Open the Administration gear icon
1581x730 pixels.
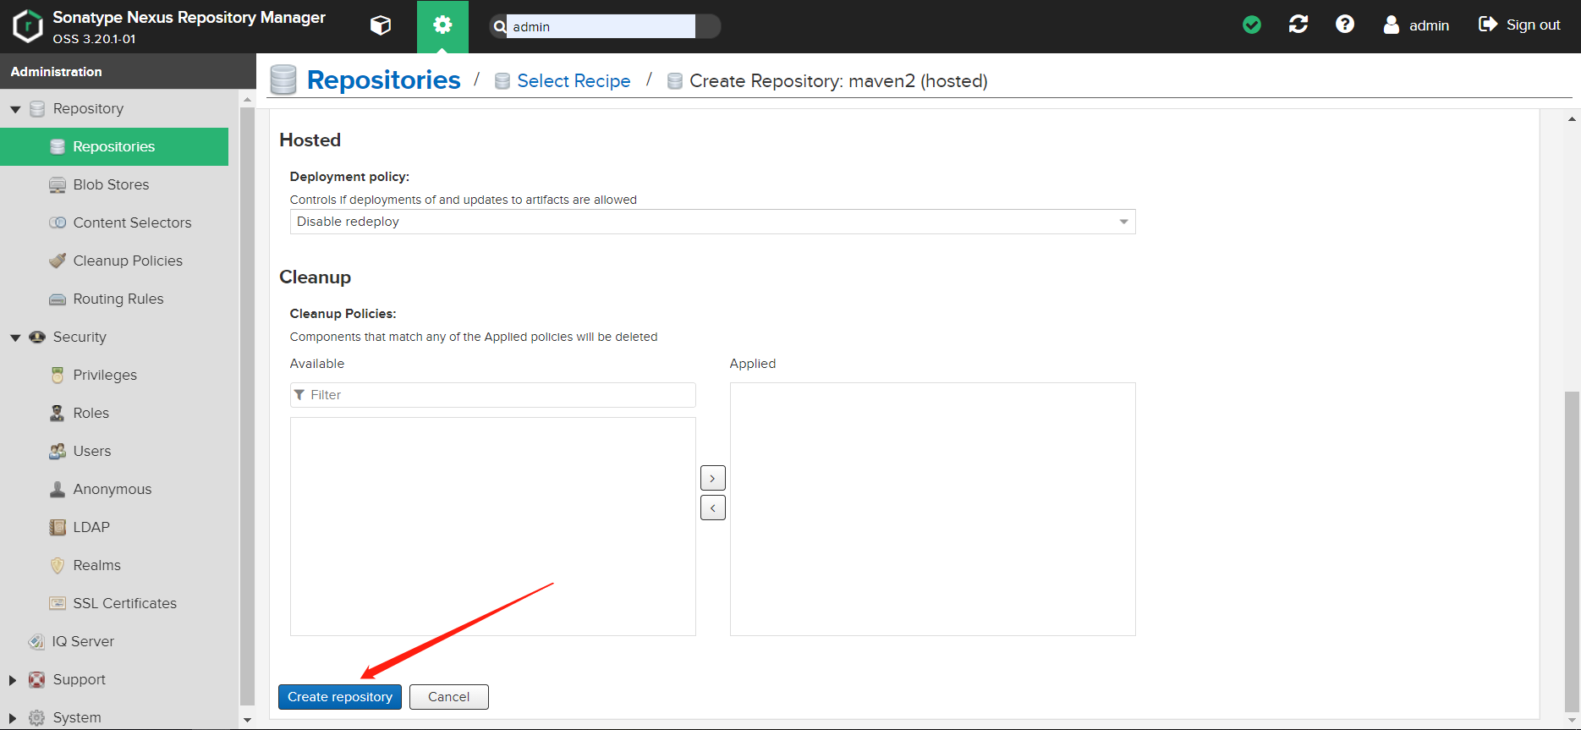[x=442, y=26]
